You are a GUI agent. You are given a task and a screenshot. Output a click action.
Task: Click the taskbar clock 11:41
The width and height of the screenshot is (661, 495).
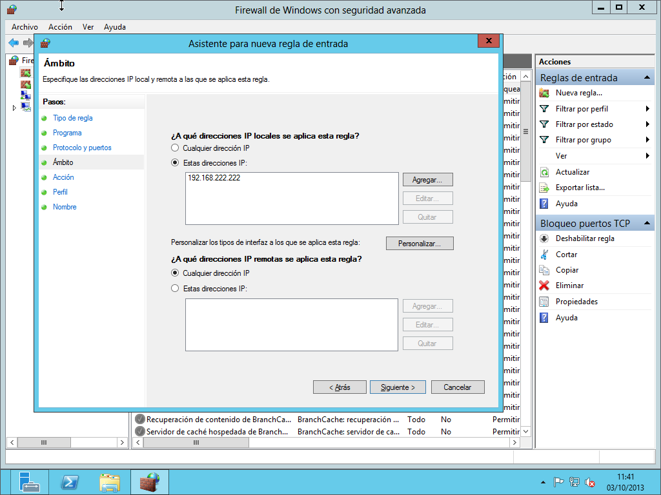click(625, 477)
